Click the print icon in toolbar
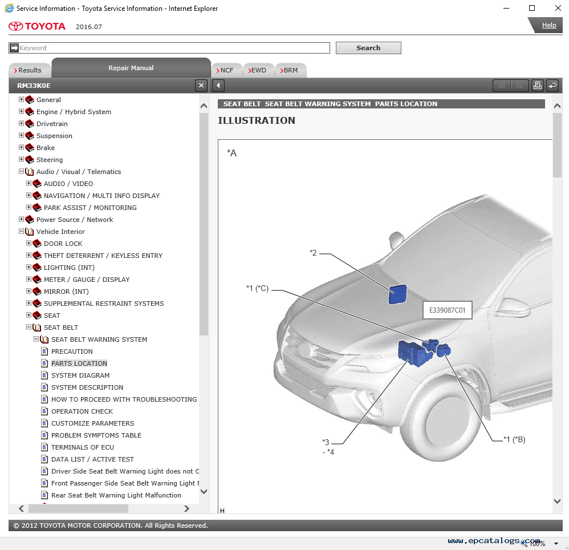Screen dimensions: 569x550 pyautogui.click(x=538, y=86)
